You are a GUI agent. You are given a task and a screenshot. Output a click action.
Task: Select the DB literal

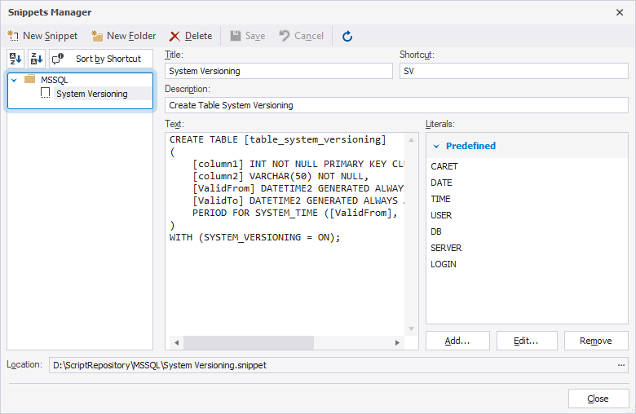[x=436, y=231]
